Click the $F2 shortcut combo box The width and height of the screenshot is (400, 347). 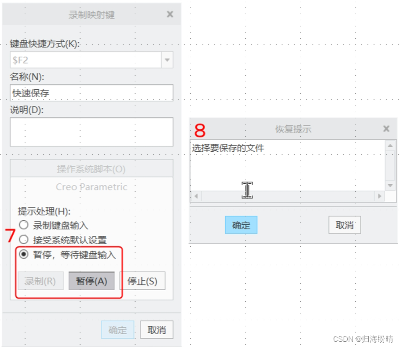[x=86, y=60]
